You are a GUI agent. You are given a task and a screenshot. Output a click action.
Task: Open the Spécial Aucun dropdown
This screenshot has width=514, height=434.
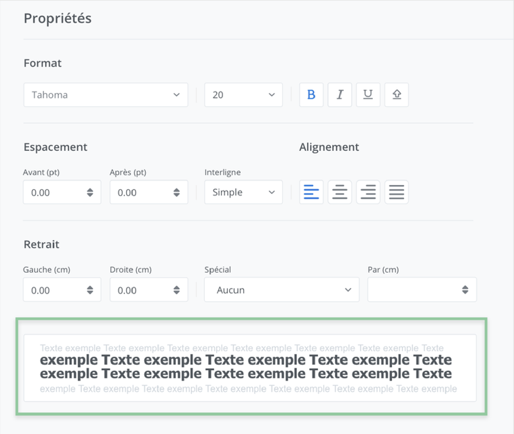[282, 290]
